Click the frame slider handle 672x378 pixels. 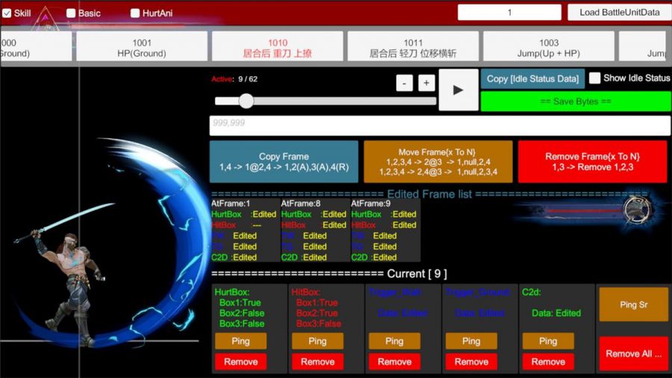[246, 101]
